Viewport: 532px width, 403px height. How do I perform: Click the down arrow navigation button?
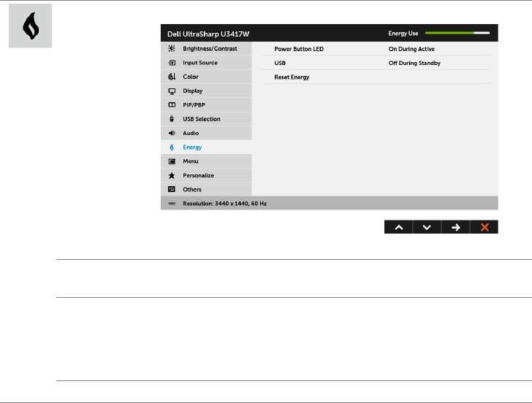pos(427,227)
